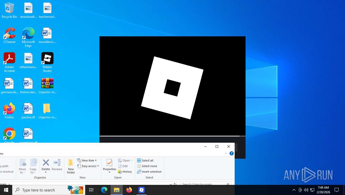Image resolution: width=345 pixels, height=195 pixels.
Task: Click Invert selection in Explorer ribbon
Action: tap(149, 172)
